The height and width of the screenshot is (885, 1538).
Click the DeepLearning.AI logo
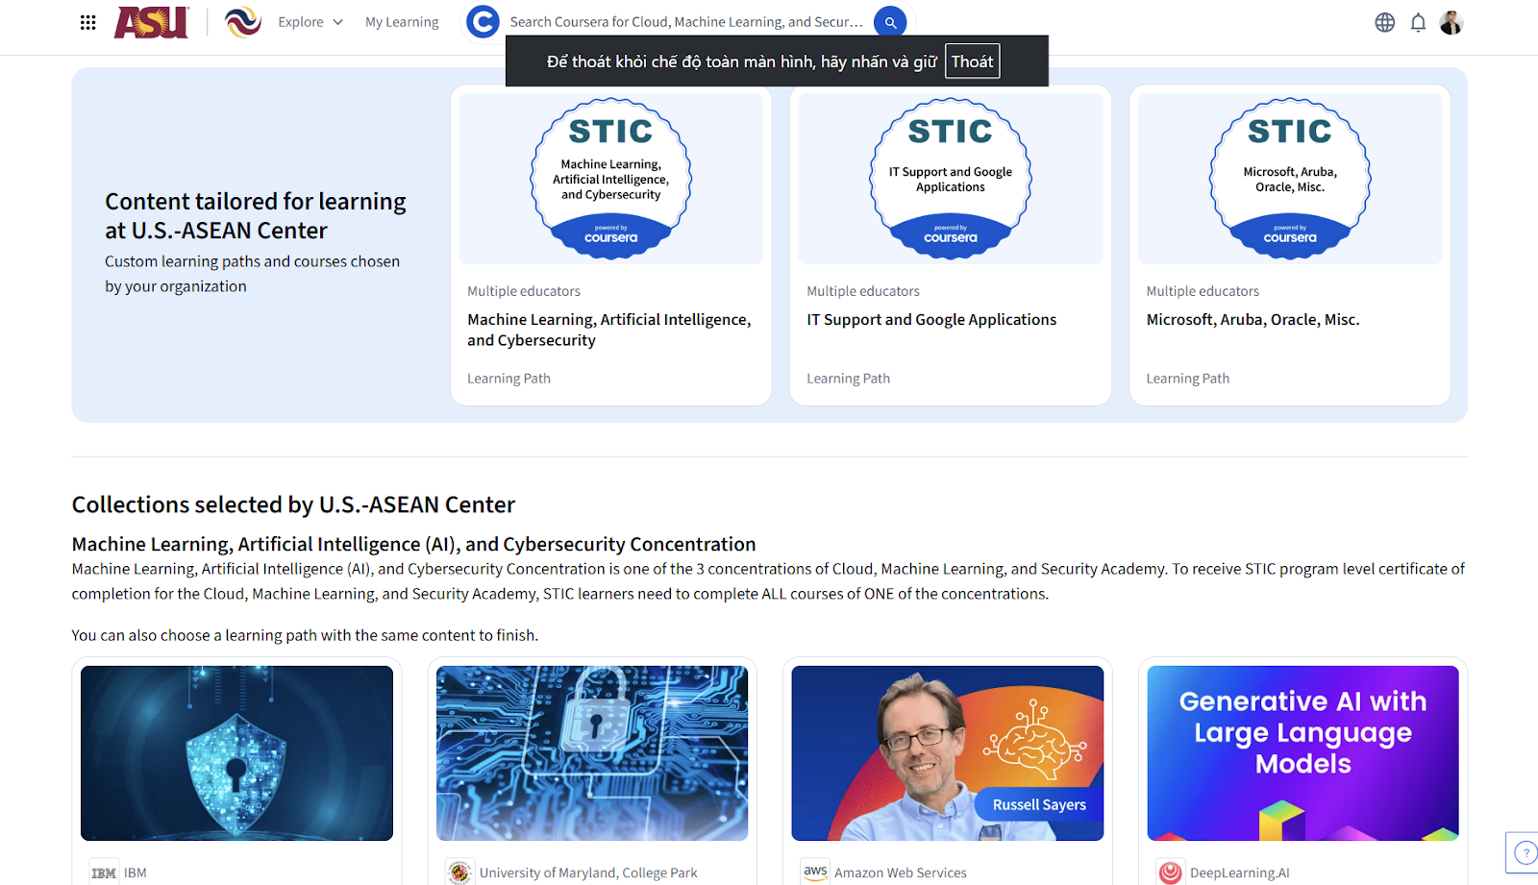tap(1171, 873)
